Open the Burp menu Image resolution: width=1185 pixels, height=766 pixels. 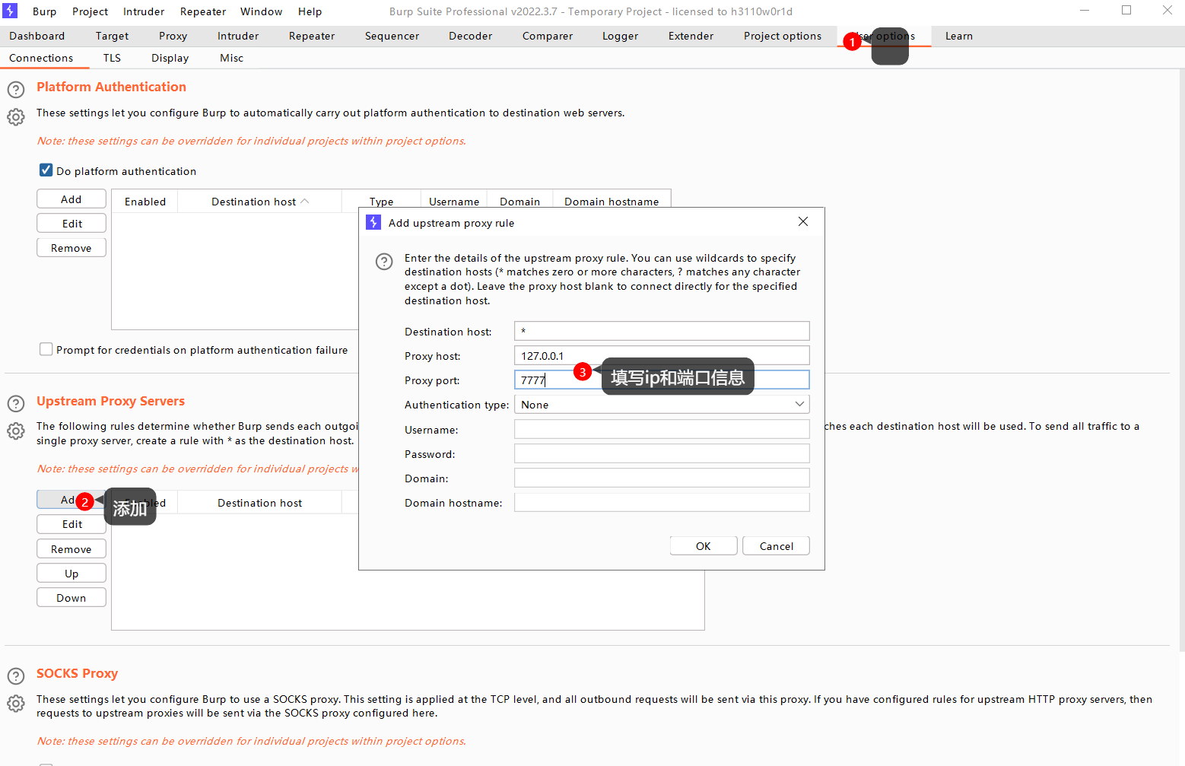pos(45,11)
